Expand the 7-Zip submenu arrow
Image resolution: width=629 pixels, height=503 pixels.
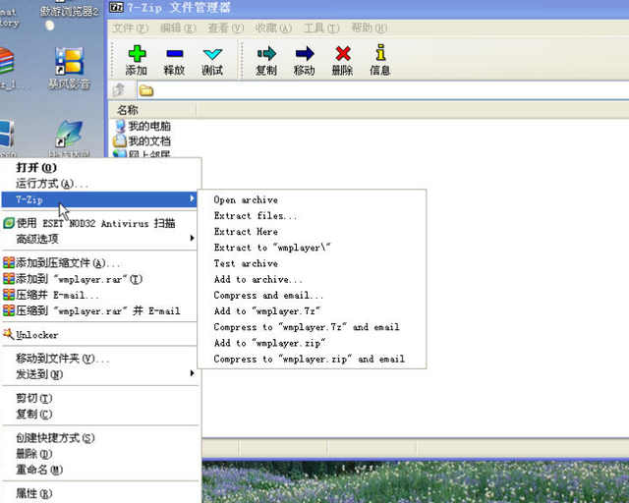[193, 198]
